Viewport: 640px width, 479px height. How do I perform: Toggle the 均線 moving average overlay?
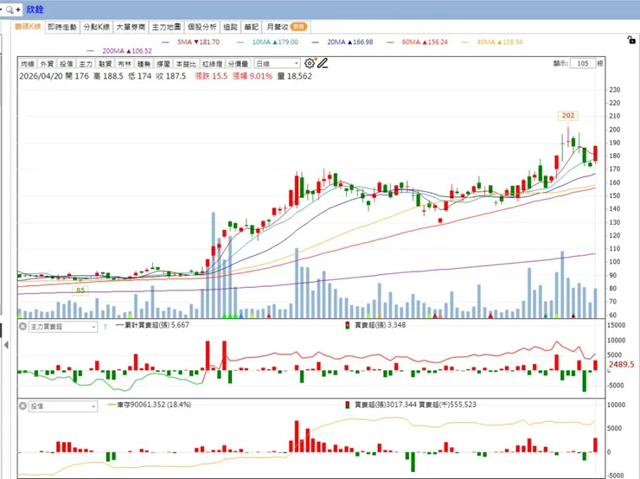click(28, 64)
